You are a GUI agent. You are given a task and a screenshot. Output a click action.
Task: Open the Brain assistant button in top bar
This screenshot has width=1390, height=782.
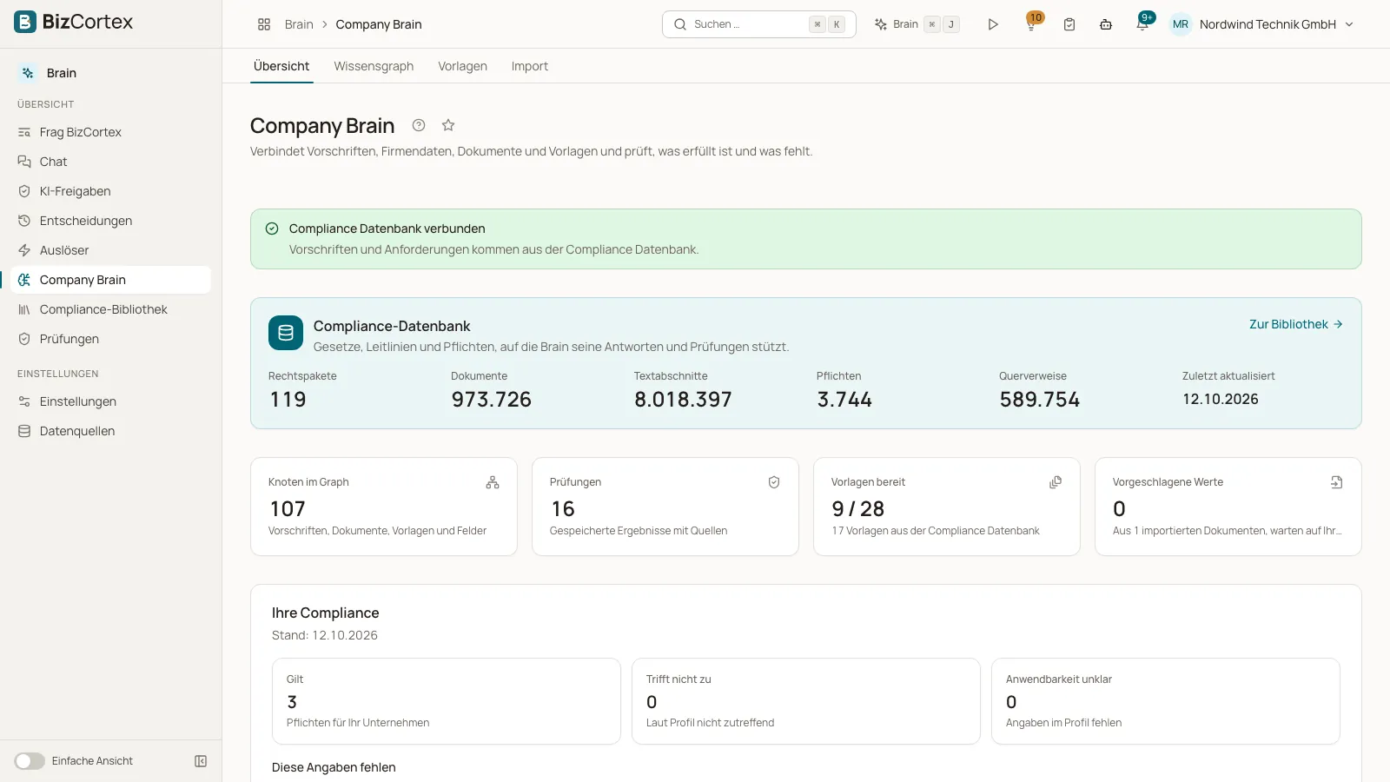(917, 24)
